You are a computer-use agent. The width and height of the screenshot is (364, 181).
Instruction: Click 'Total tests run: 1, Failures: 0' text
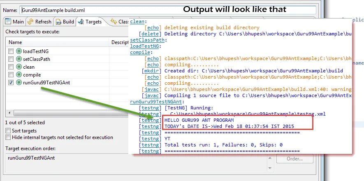pos(209,145)
